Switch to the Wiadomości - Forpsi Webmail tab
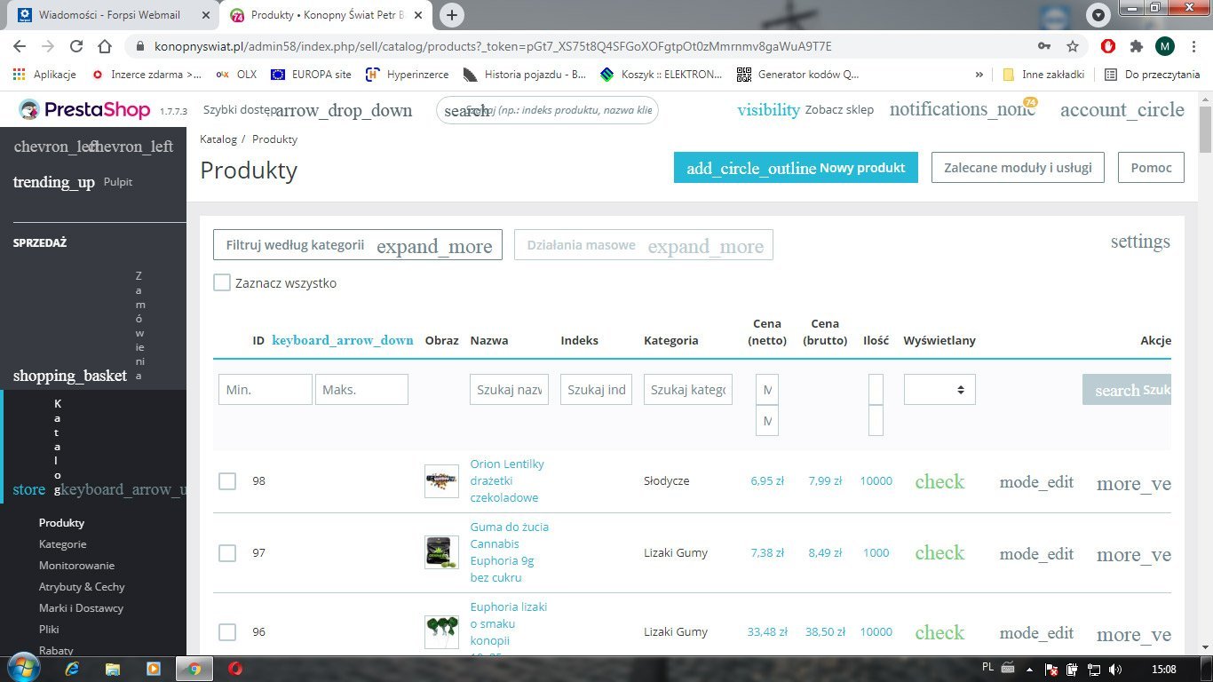 coord(112,15)
